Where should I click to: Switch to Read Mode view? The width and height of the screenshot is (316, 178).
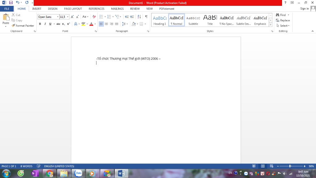click(254, 166)
